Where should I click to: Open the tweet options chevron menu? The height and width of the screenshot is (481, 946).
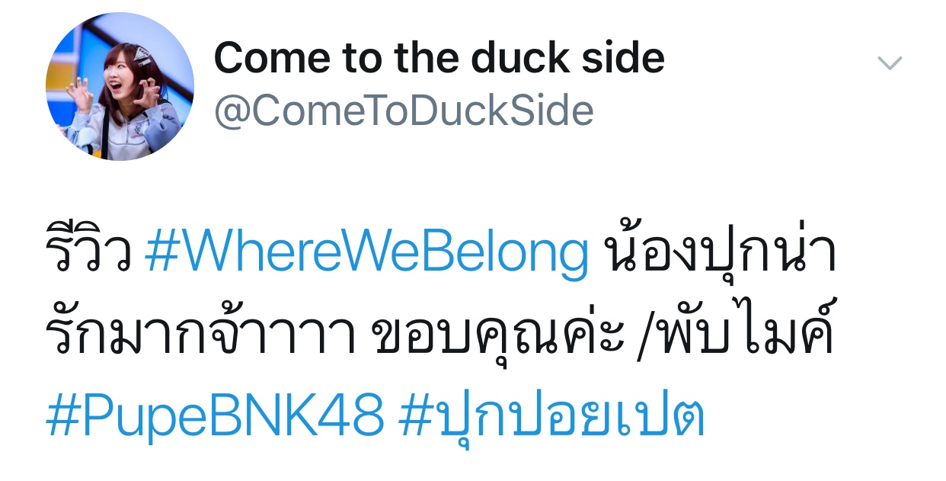(x=890, y=63)
